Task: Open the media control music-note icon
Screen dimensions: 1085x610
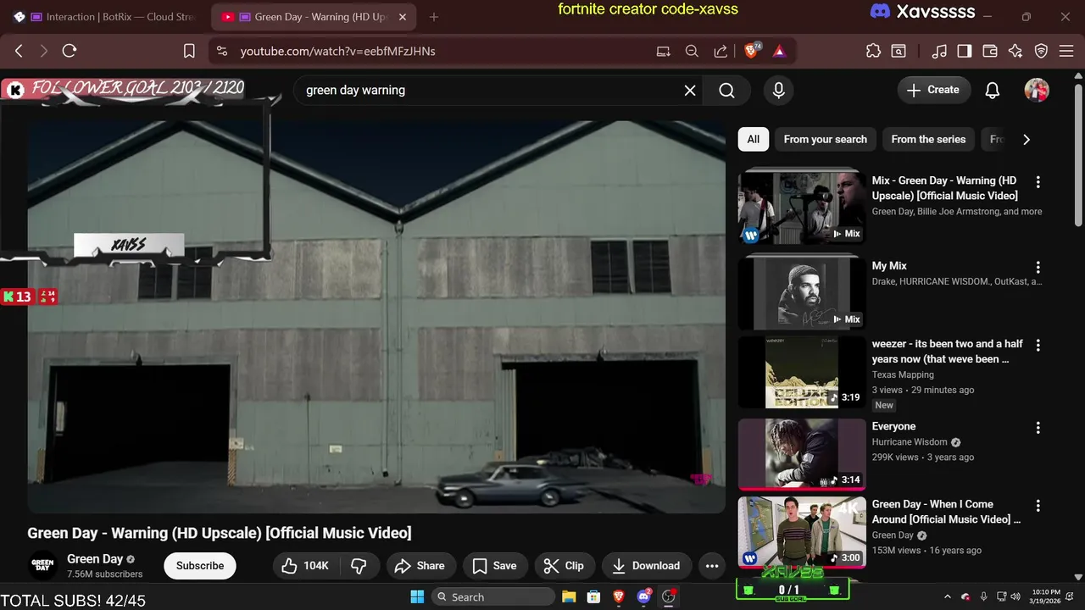Action: [939, 51]
